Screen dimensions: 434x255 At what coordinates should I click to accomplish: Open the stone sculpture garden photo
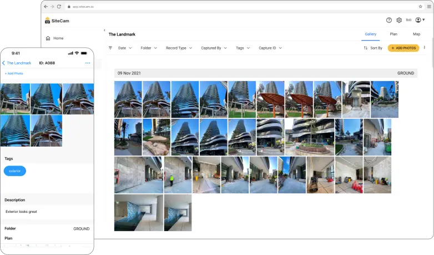157,137
